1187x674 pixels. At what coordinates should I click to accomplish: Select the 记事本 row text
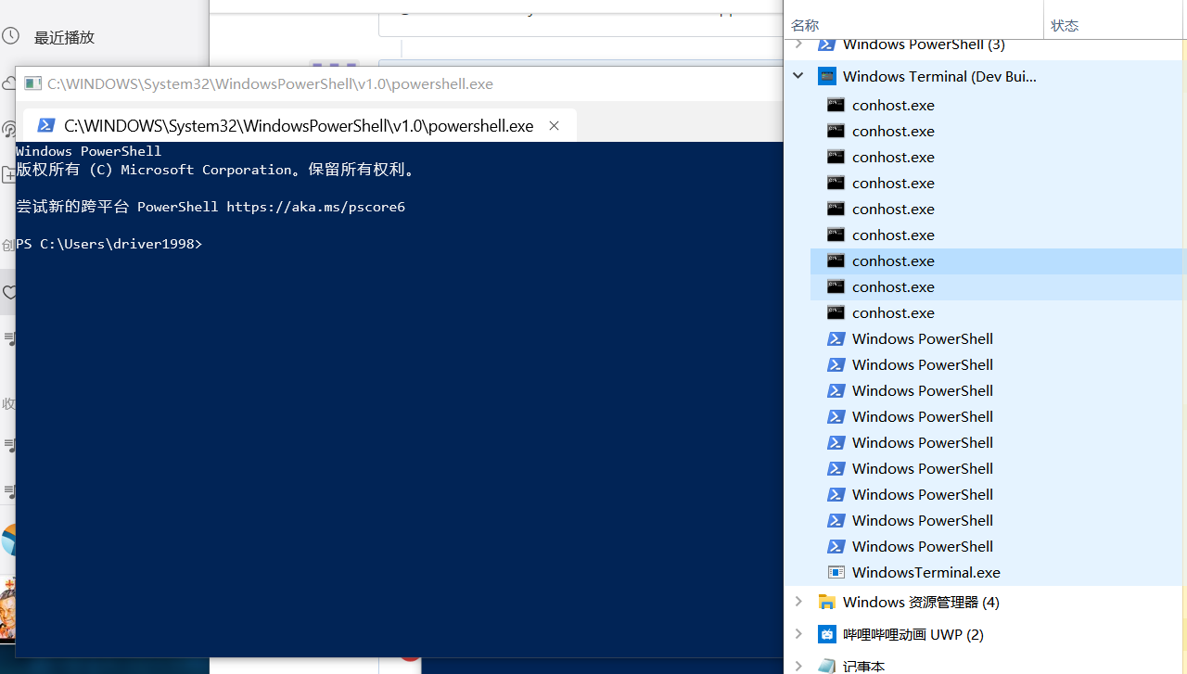pyautogui.click(x=863, y=666)
